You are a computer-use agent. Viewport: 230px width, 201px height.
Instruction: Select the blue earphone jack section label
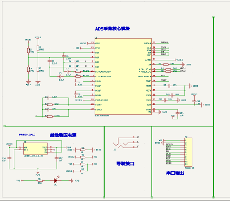point(125,164)
